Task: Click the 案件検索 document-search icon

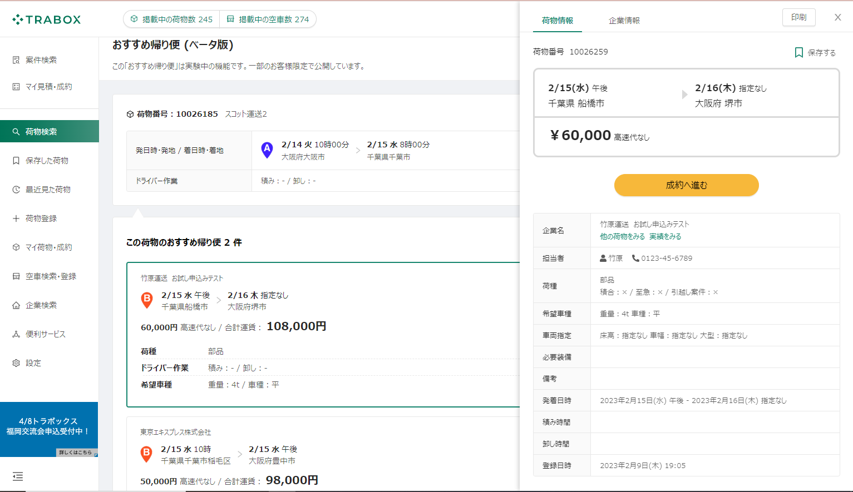Action: [16, 60]
